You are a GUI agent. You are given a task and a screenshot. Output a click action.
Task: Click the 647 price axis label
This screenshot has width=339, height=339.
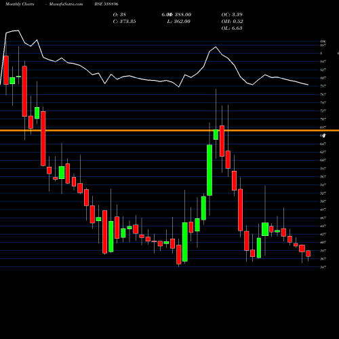coord(323,144)
